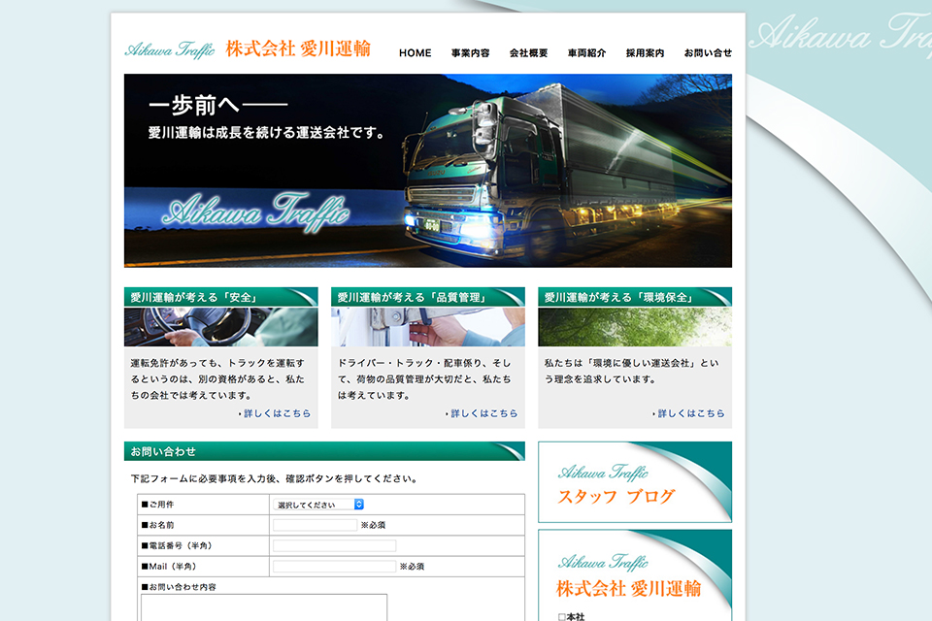Go to the 事業内容 page

click(x=470, y=53)
